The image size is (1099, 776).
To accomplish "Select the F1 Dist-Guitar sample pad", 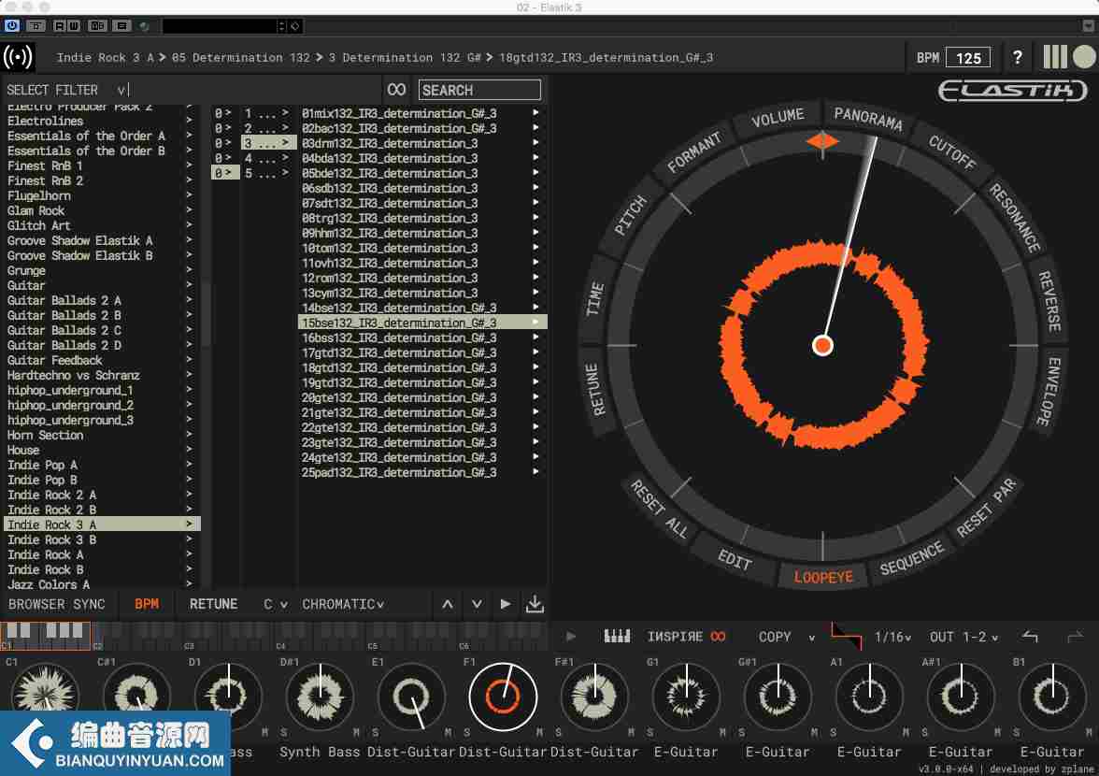I will click(x=503, y=697).
